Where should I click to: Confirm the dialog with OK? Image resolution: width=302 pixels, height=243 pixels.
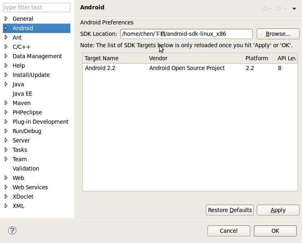point(275,231)
